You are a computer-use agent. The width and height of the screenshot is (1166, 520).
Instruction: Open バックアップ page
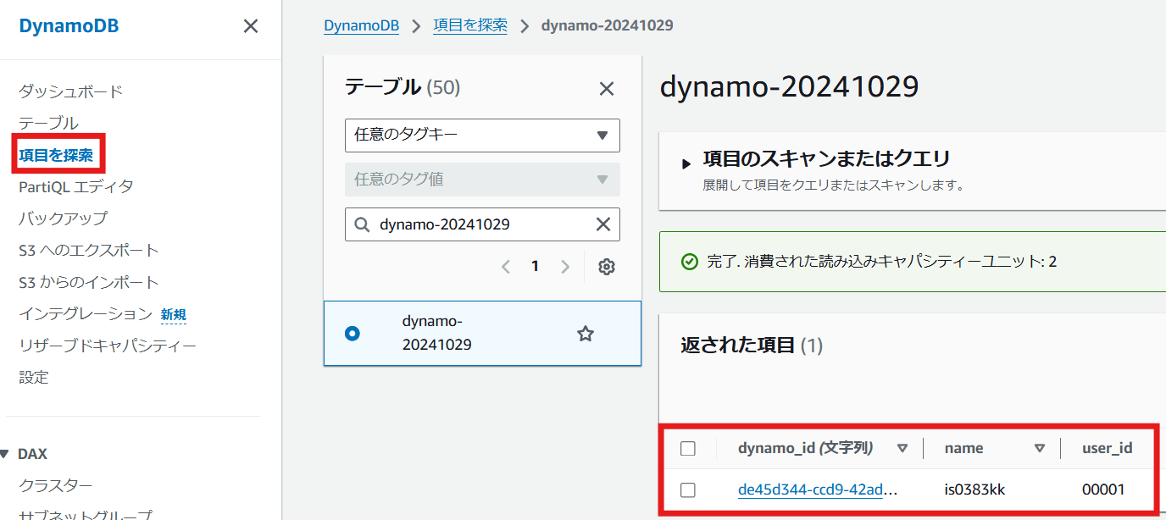tap(64, 219)
